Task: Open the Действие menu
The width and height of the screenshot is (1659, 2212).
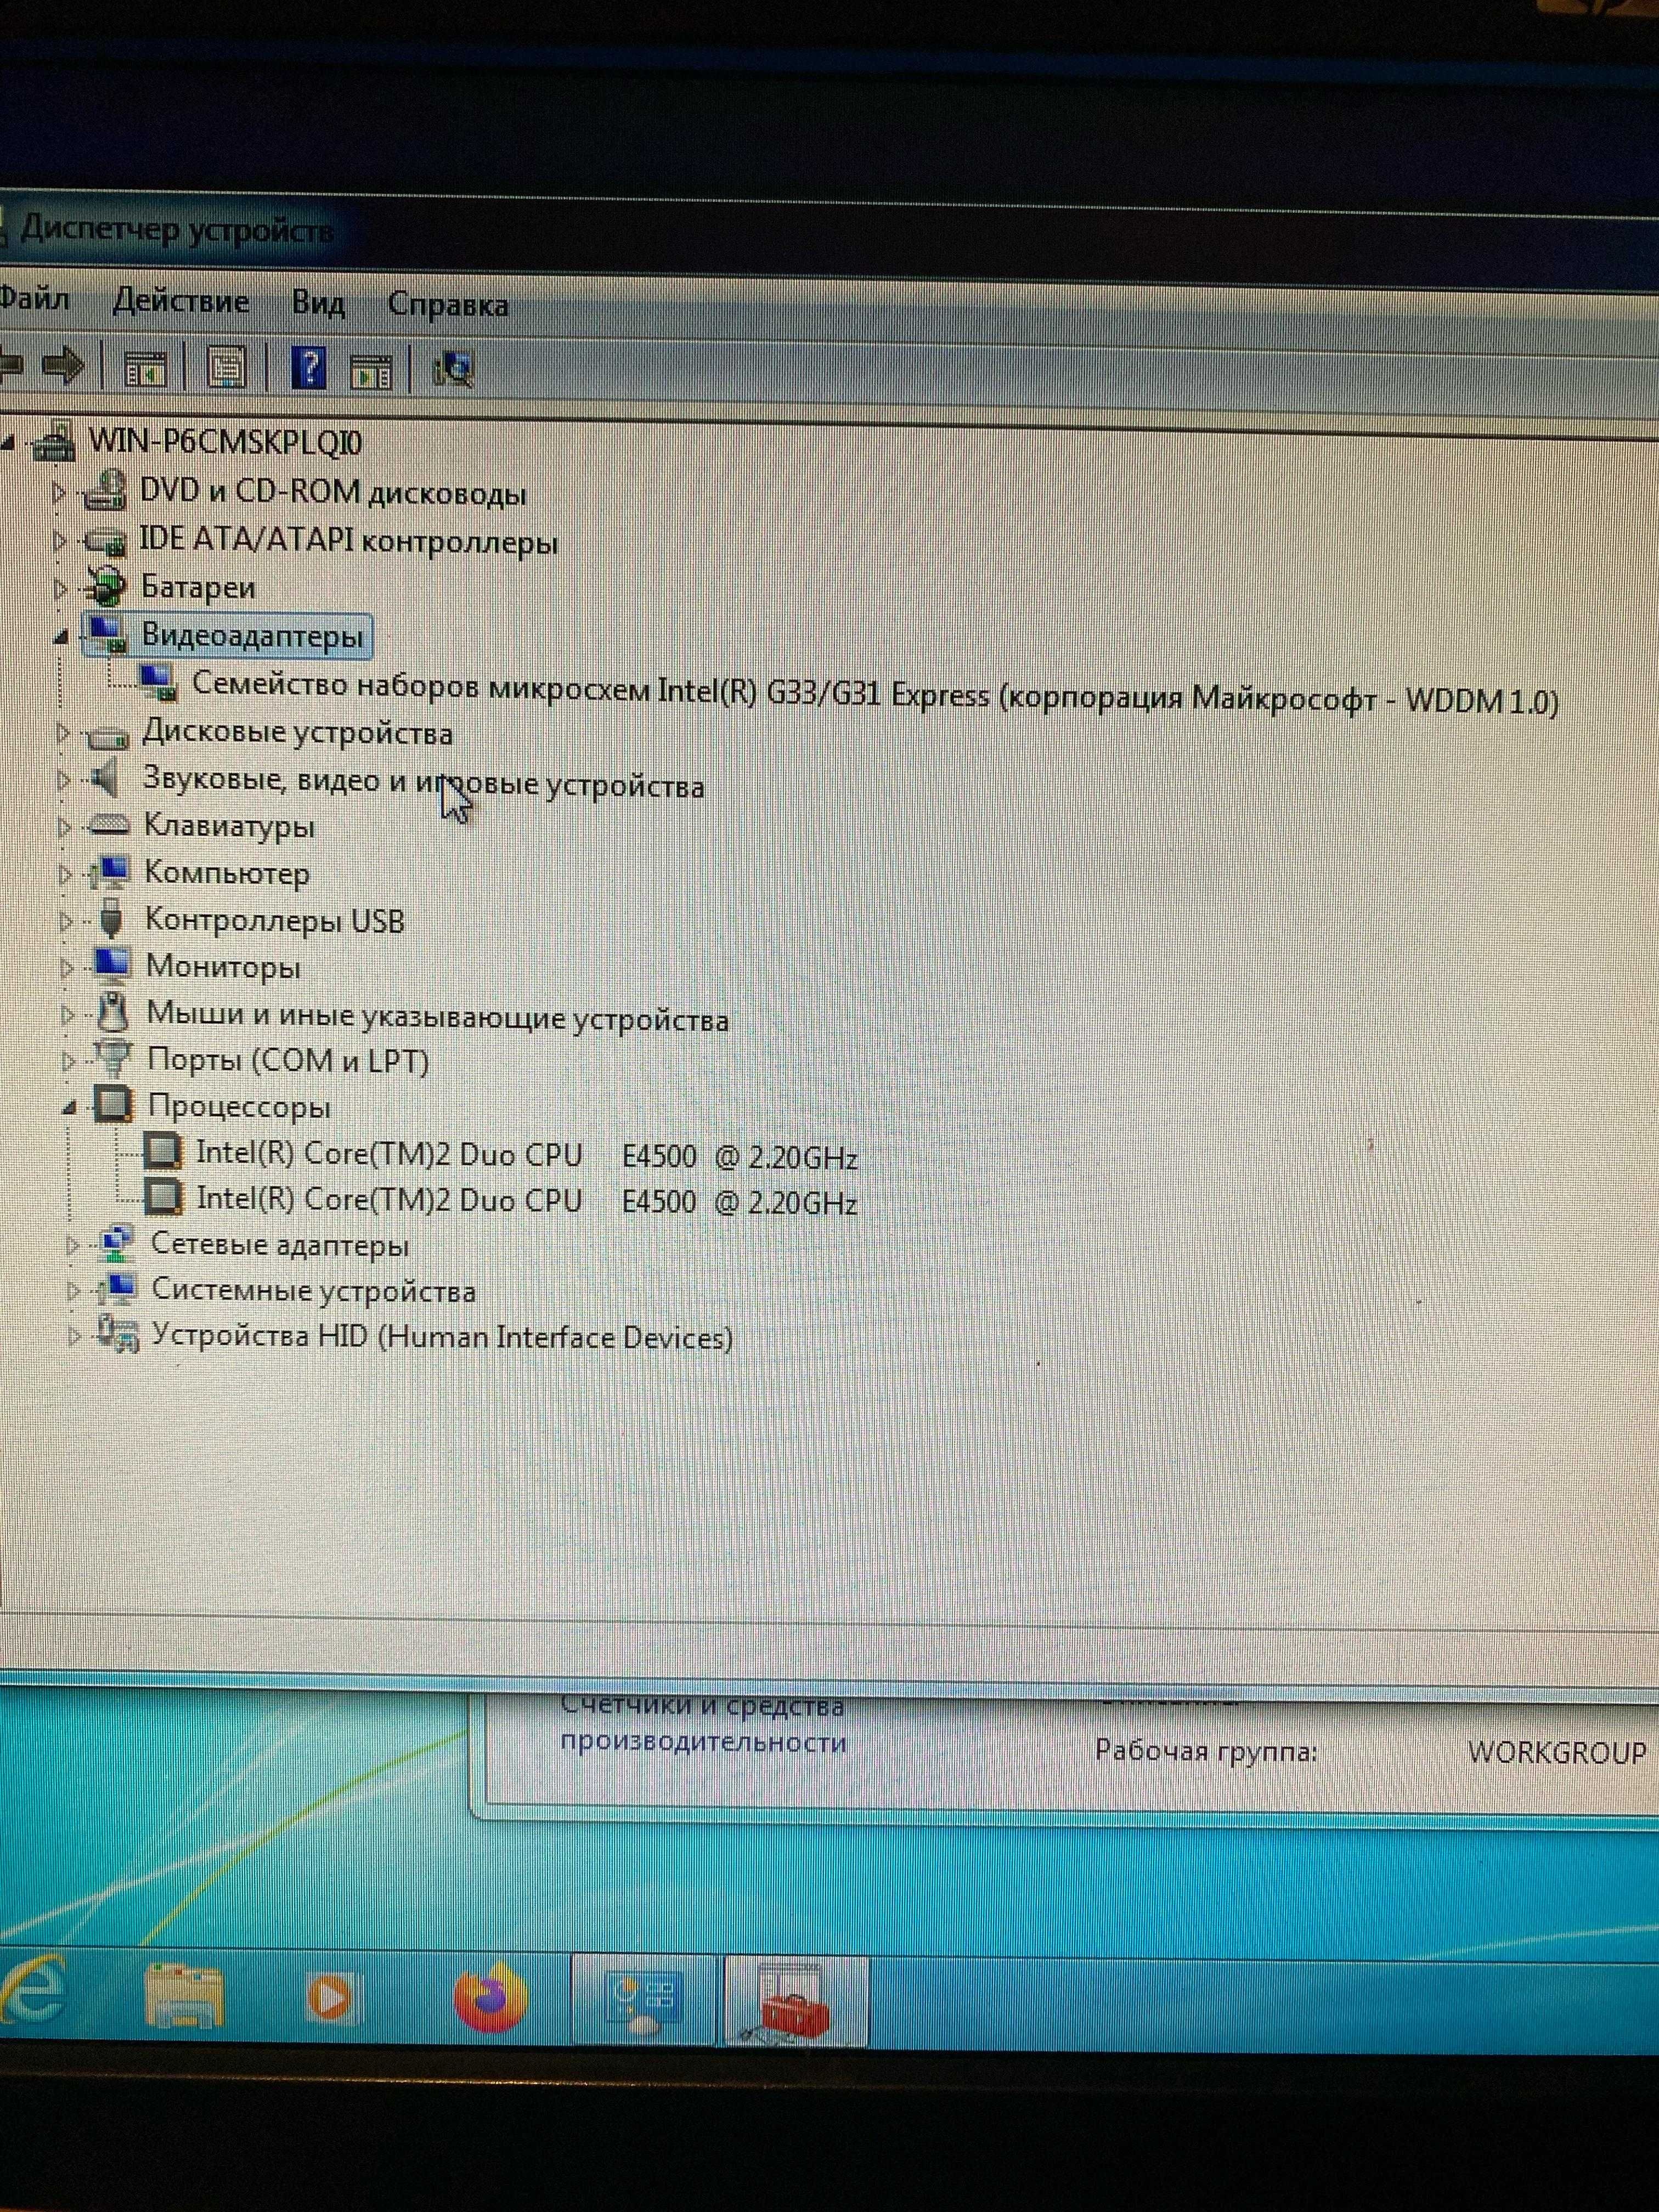Action: pyautogui.click(x=181, y=301)
